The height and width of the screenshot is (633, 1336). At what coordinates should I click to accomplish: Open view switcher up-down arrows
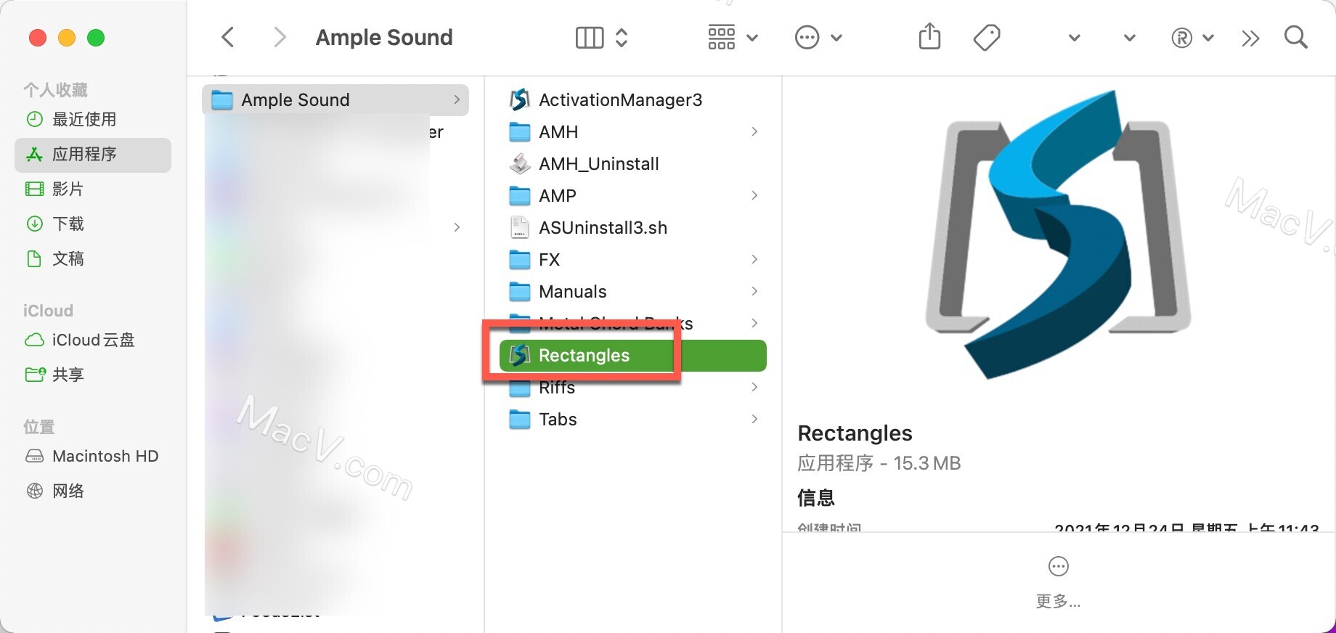622,37
